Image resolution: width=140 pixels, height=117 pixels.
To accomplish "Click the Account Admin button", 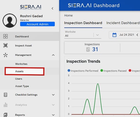I will (38, 24).
